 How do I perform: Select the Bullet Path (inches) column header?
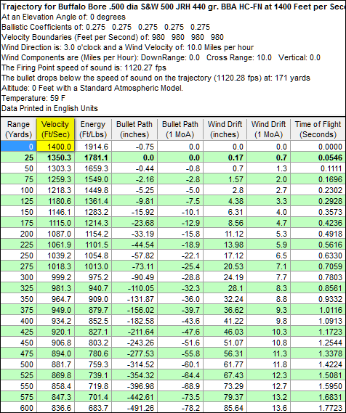pyautogui.click(x=134, y=129)
